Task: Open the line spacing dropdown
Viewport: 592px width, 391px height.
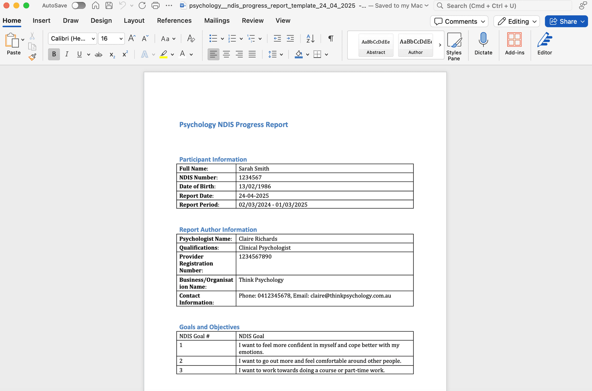Action: tap(281, 54)
